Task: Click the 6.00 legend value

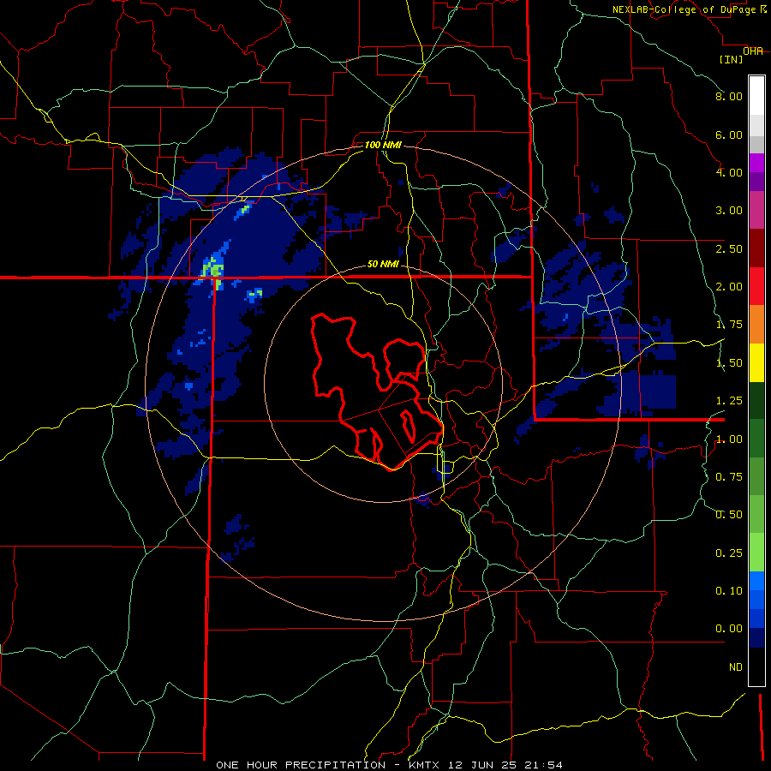Action: (x=729, y=134)
